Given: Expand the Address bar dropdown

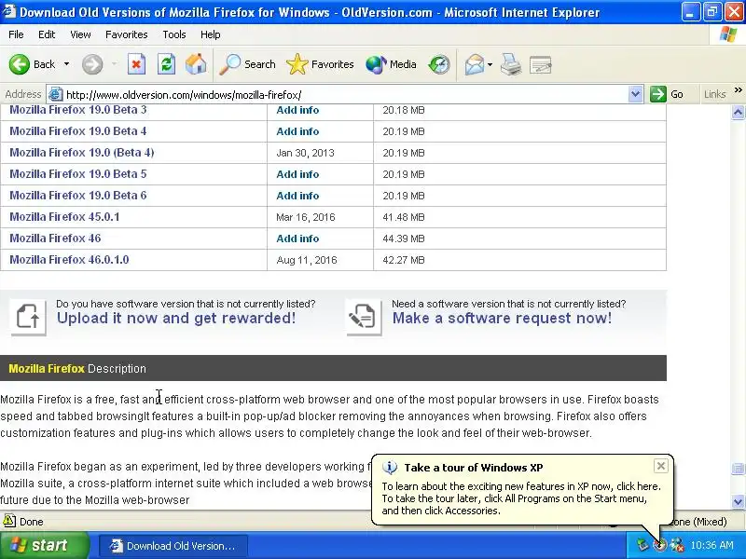Looking at the screenshot, I should (635, 94).
